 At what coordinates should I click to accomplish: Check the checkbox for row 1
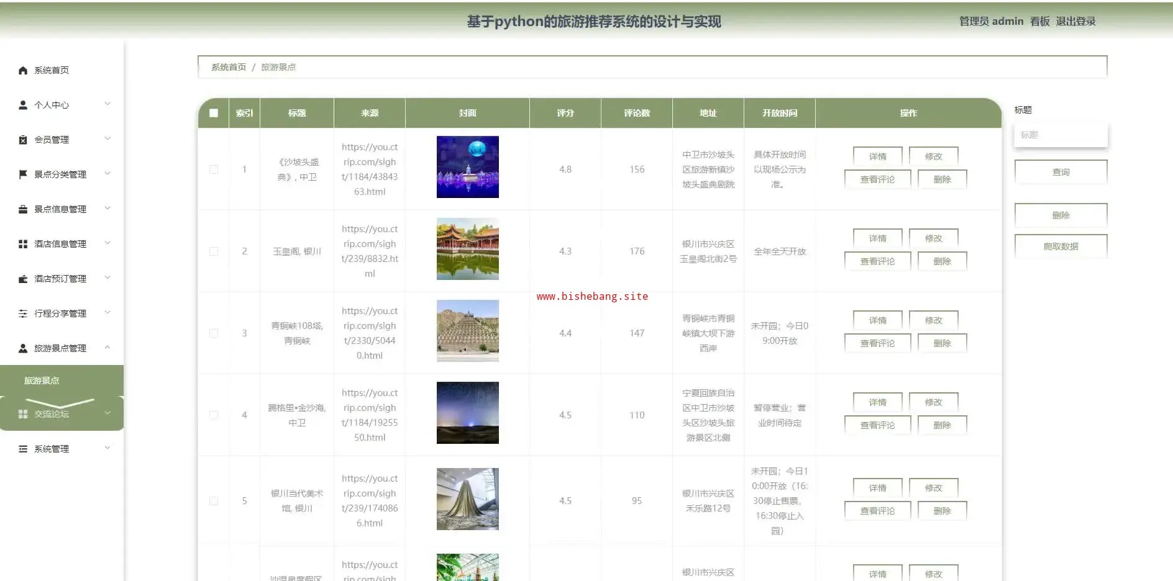(x=214, y=169)
